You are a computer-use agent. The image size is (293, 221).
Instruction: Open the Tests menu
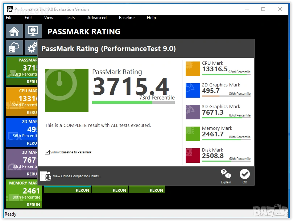pos(70,18)
